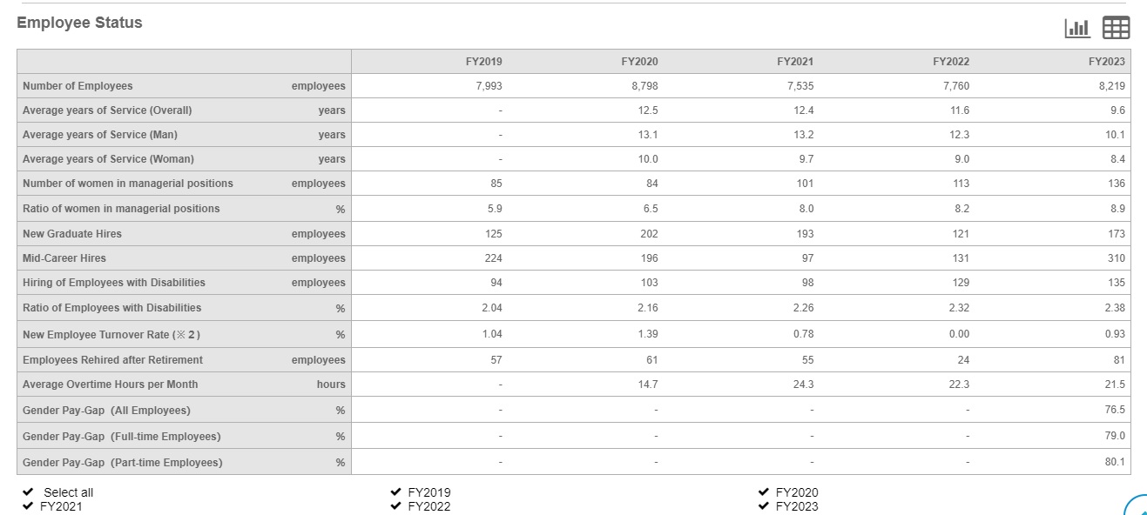Click the circular icon at bottom right
The width and height of the screenshot is (1147, 515).
click(1137, 506)
